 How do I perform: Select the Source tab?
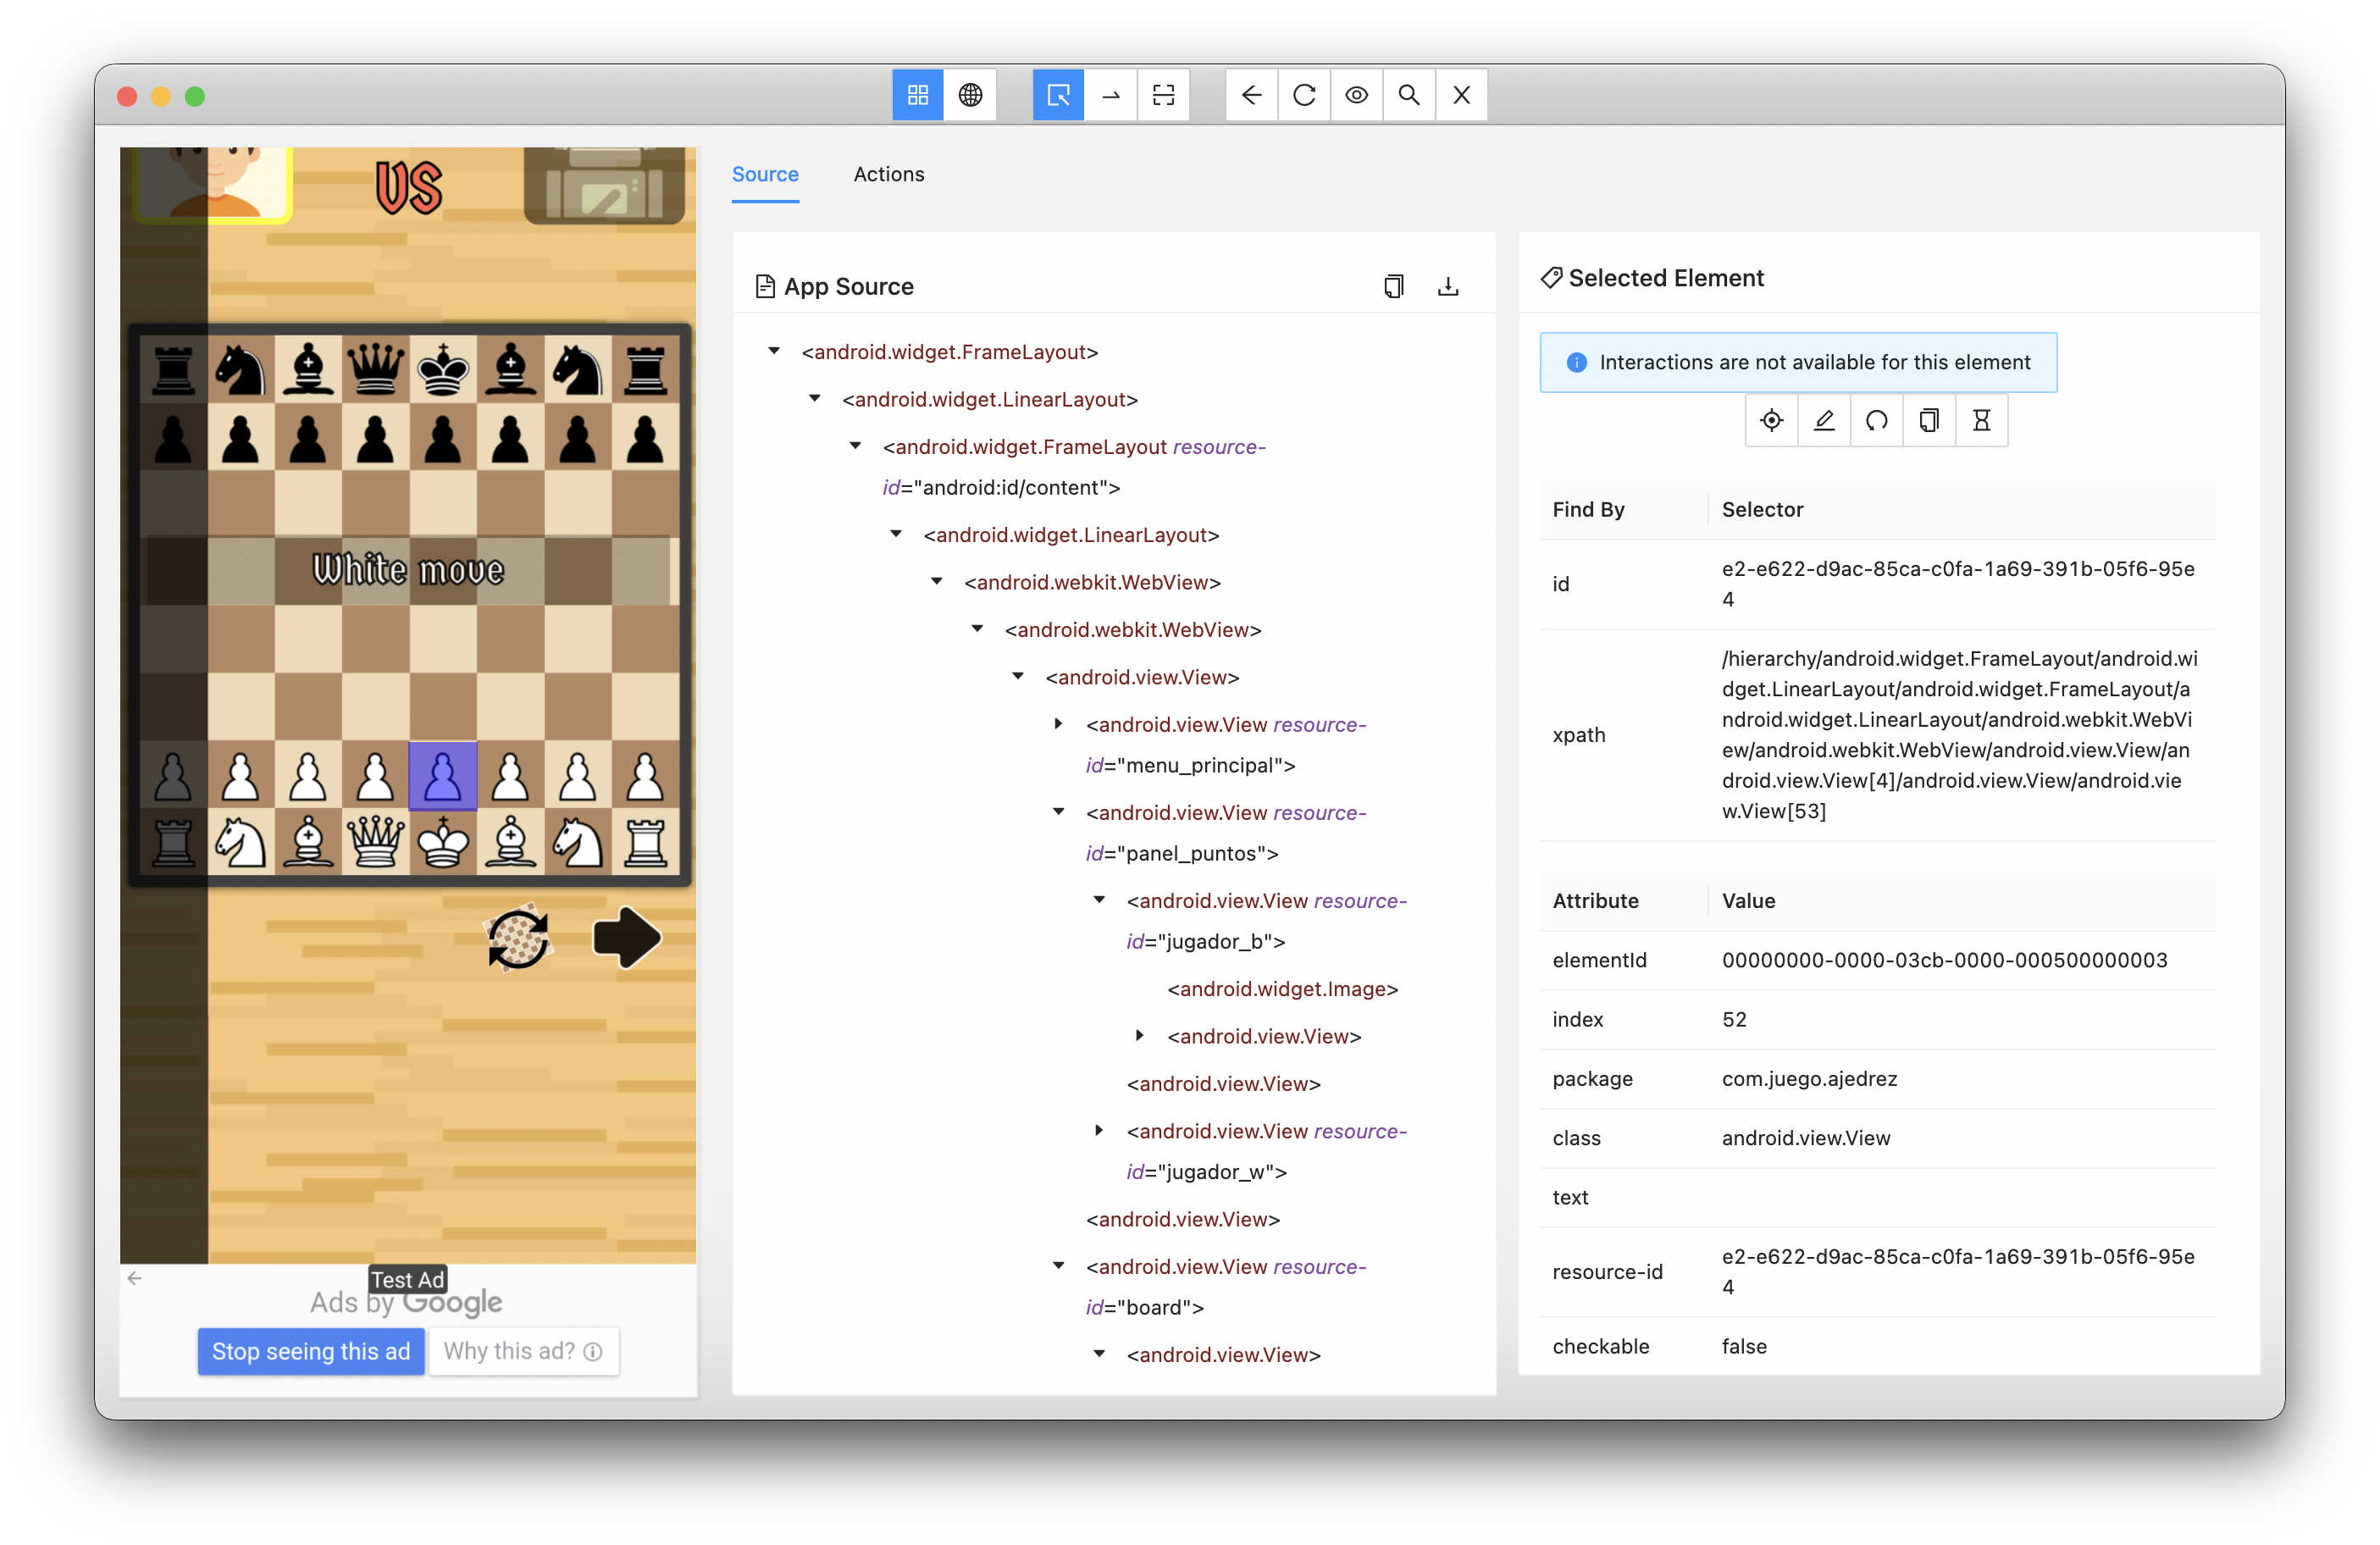point(765,174)
